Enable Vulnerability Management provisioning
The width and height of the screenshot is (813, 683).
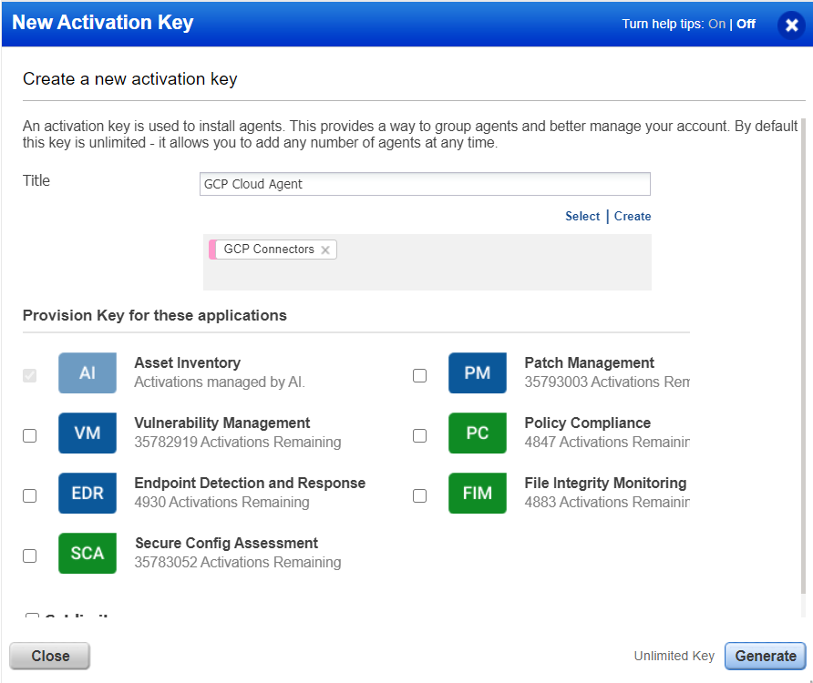tap(29, 435)
